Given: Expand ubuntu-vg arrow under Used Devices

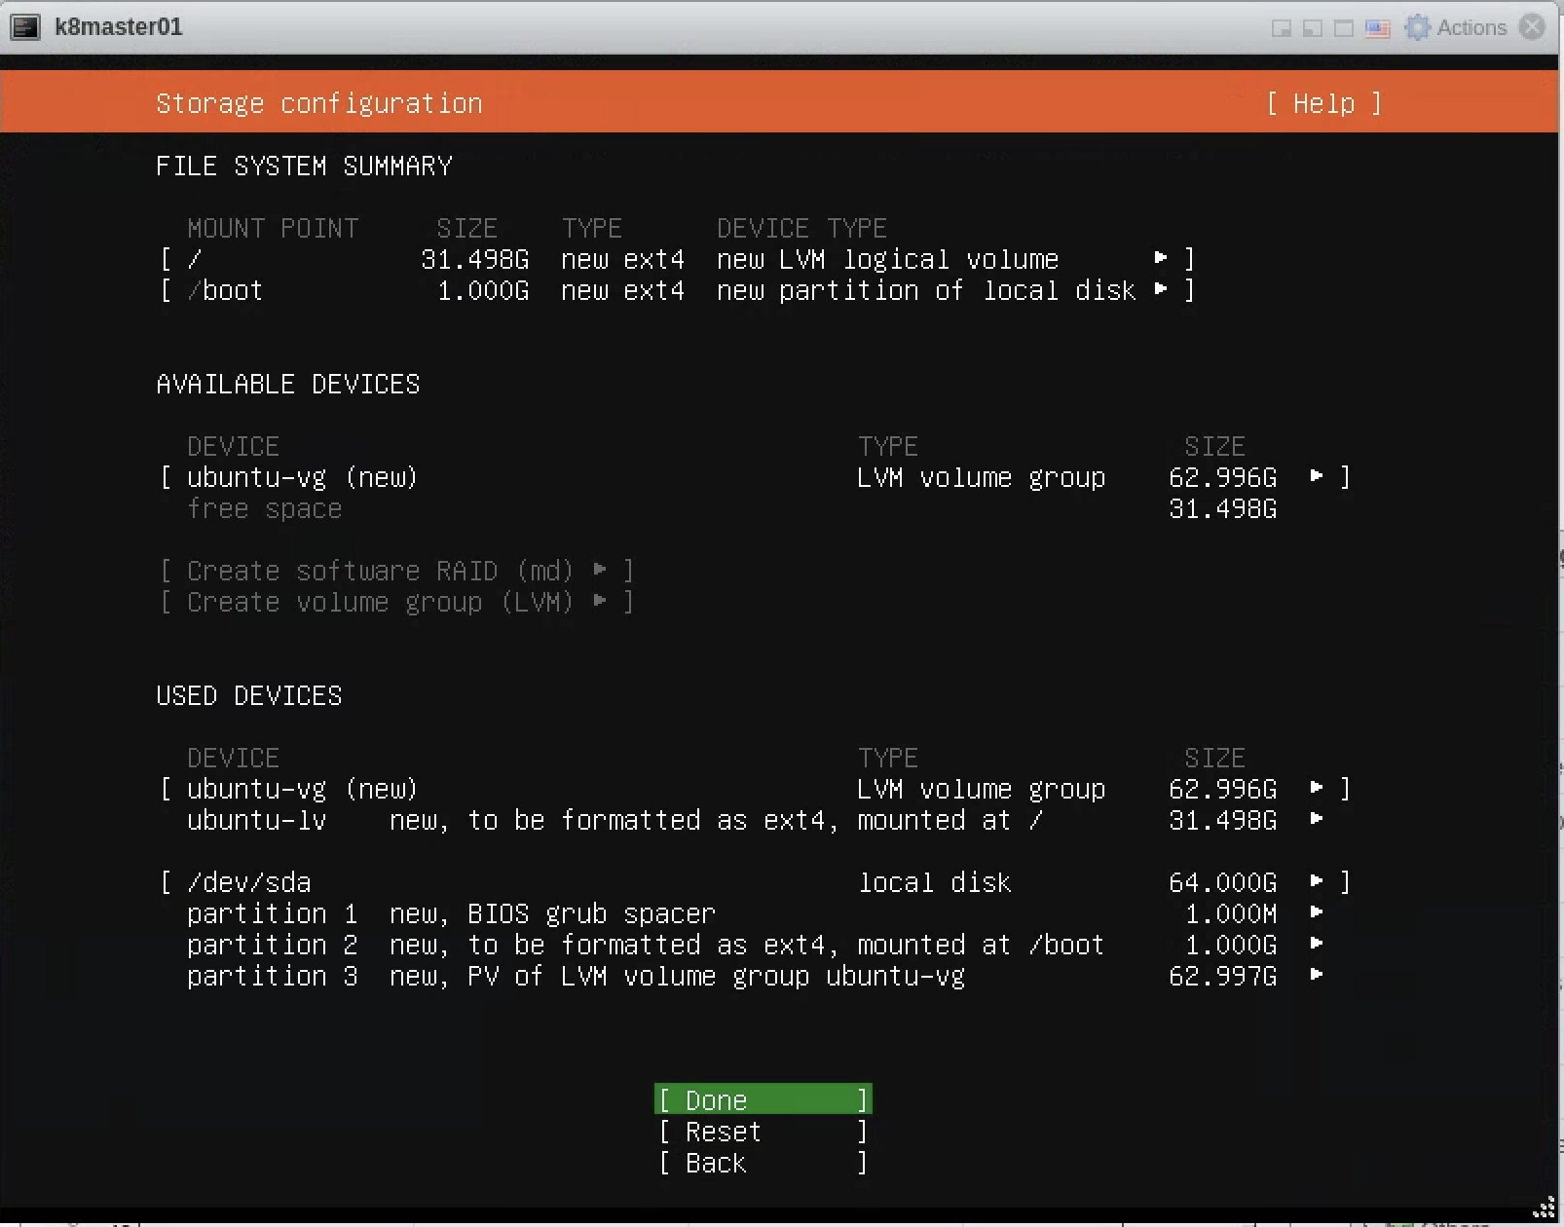Looking at the screenshot, I should point(1317,788).
